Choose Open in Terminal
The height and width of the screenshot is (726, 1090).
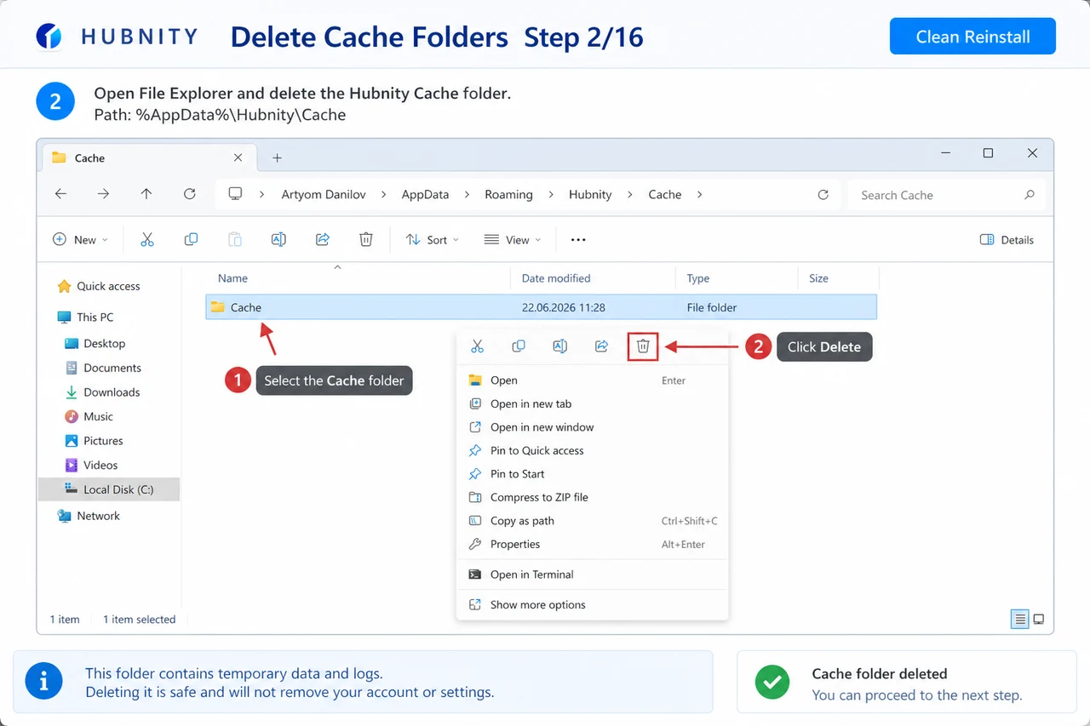click(593, 575)
